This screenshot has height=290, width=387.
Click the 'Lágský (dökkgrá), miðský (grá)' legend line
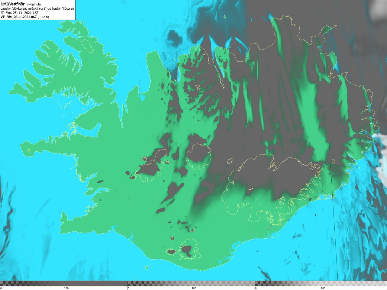tap(37, 8)
